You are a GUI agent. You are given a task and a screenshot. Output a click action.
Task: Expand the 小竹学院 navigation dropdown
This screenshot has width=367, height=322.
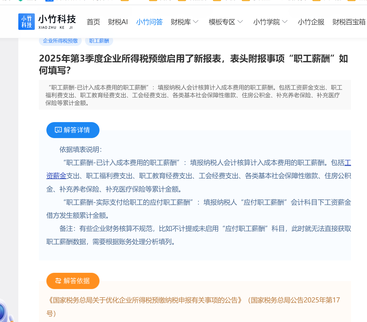[x=285, y=22]
